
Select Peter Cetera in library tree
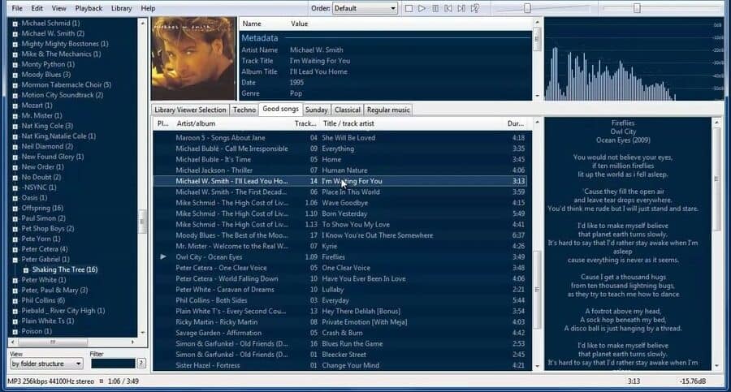click(x=45, y=249)
